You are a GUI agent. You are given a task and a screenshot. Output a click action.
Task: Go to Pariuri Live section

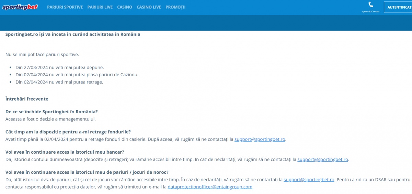(100, 7)
